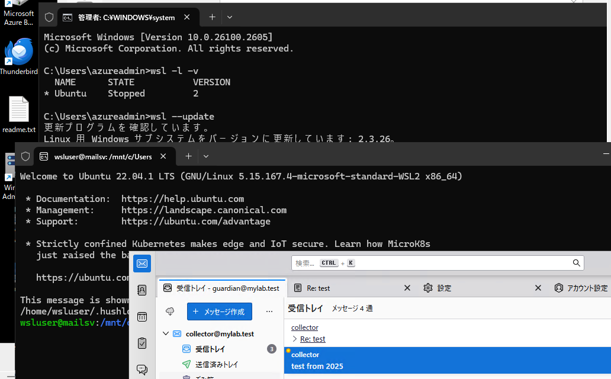Click https://ubuntu.com/advantage in terminal
Screen dimensions: 611x379
195,221
